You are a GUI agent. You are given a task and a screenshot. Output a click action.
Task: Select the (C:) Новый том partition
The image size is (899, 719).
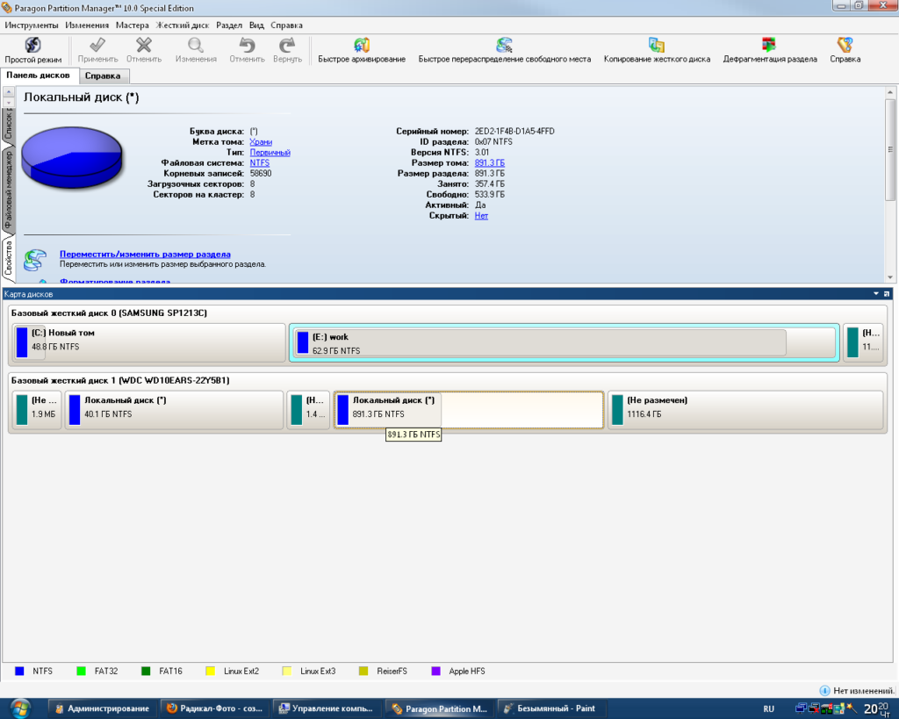click(x=148, y=342)
